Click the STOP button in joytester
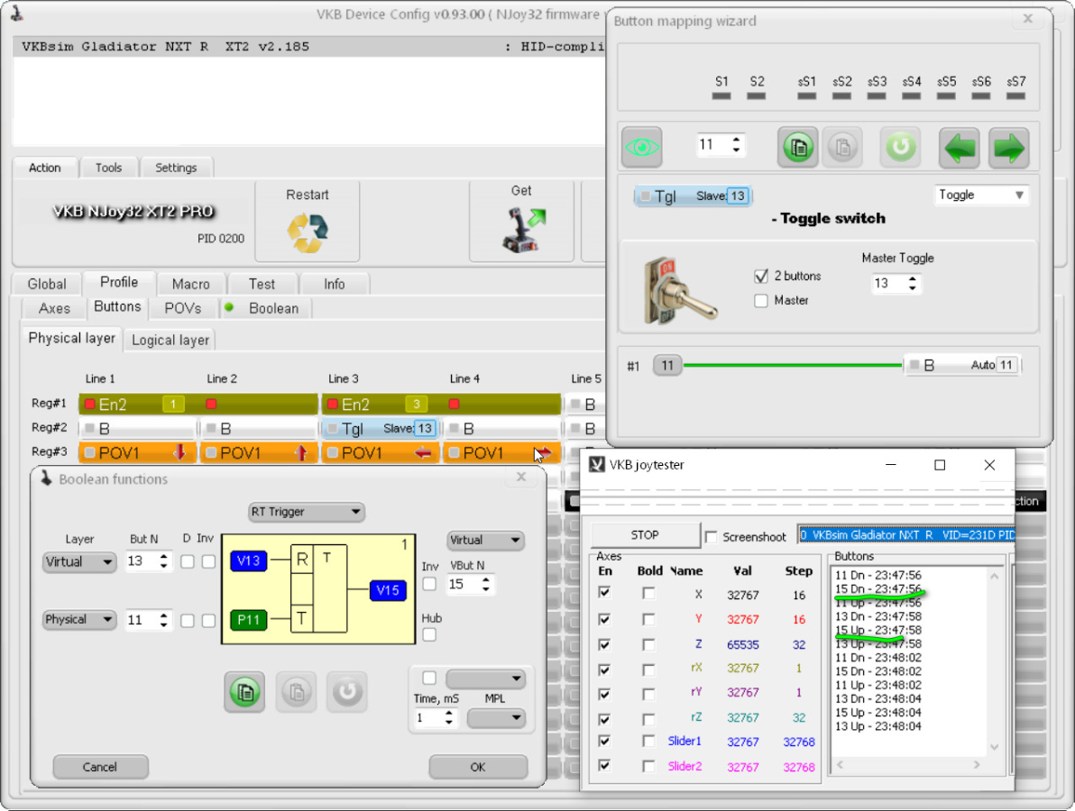Viewport: 1075px width, 811px height. 645,535
